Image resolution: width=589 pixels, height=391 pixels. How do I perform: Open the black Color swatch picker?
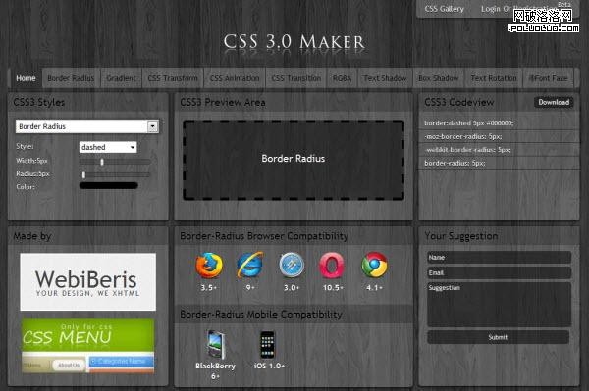click(x=109, y=185)
